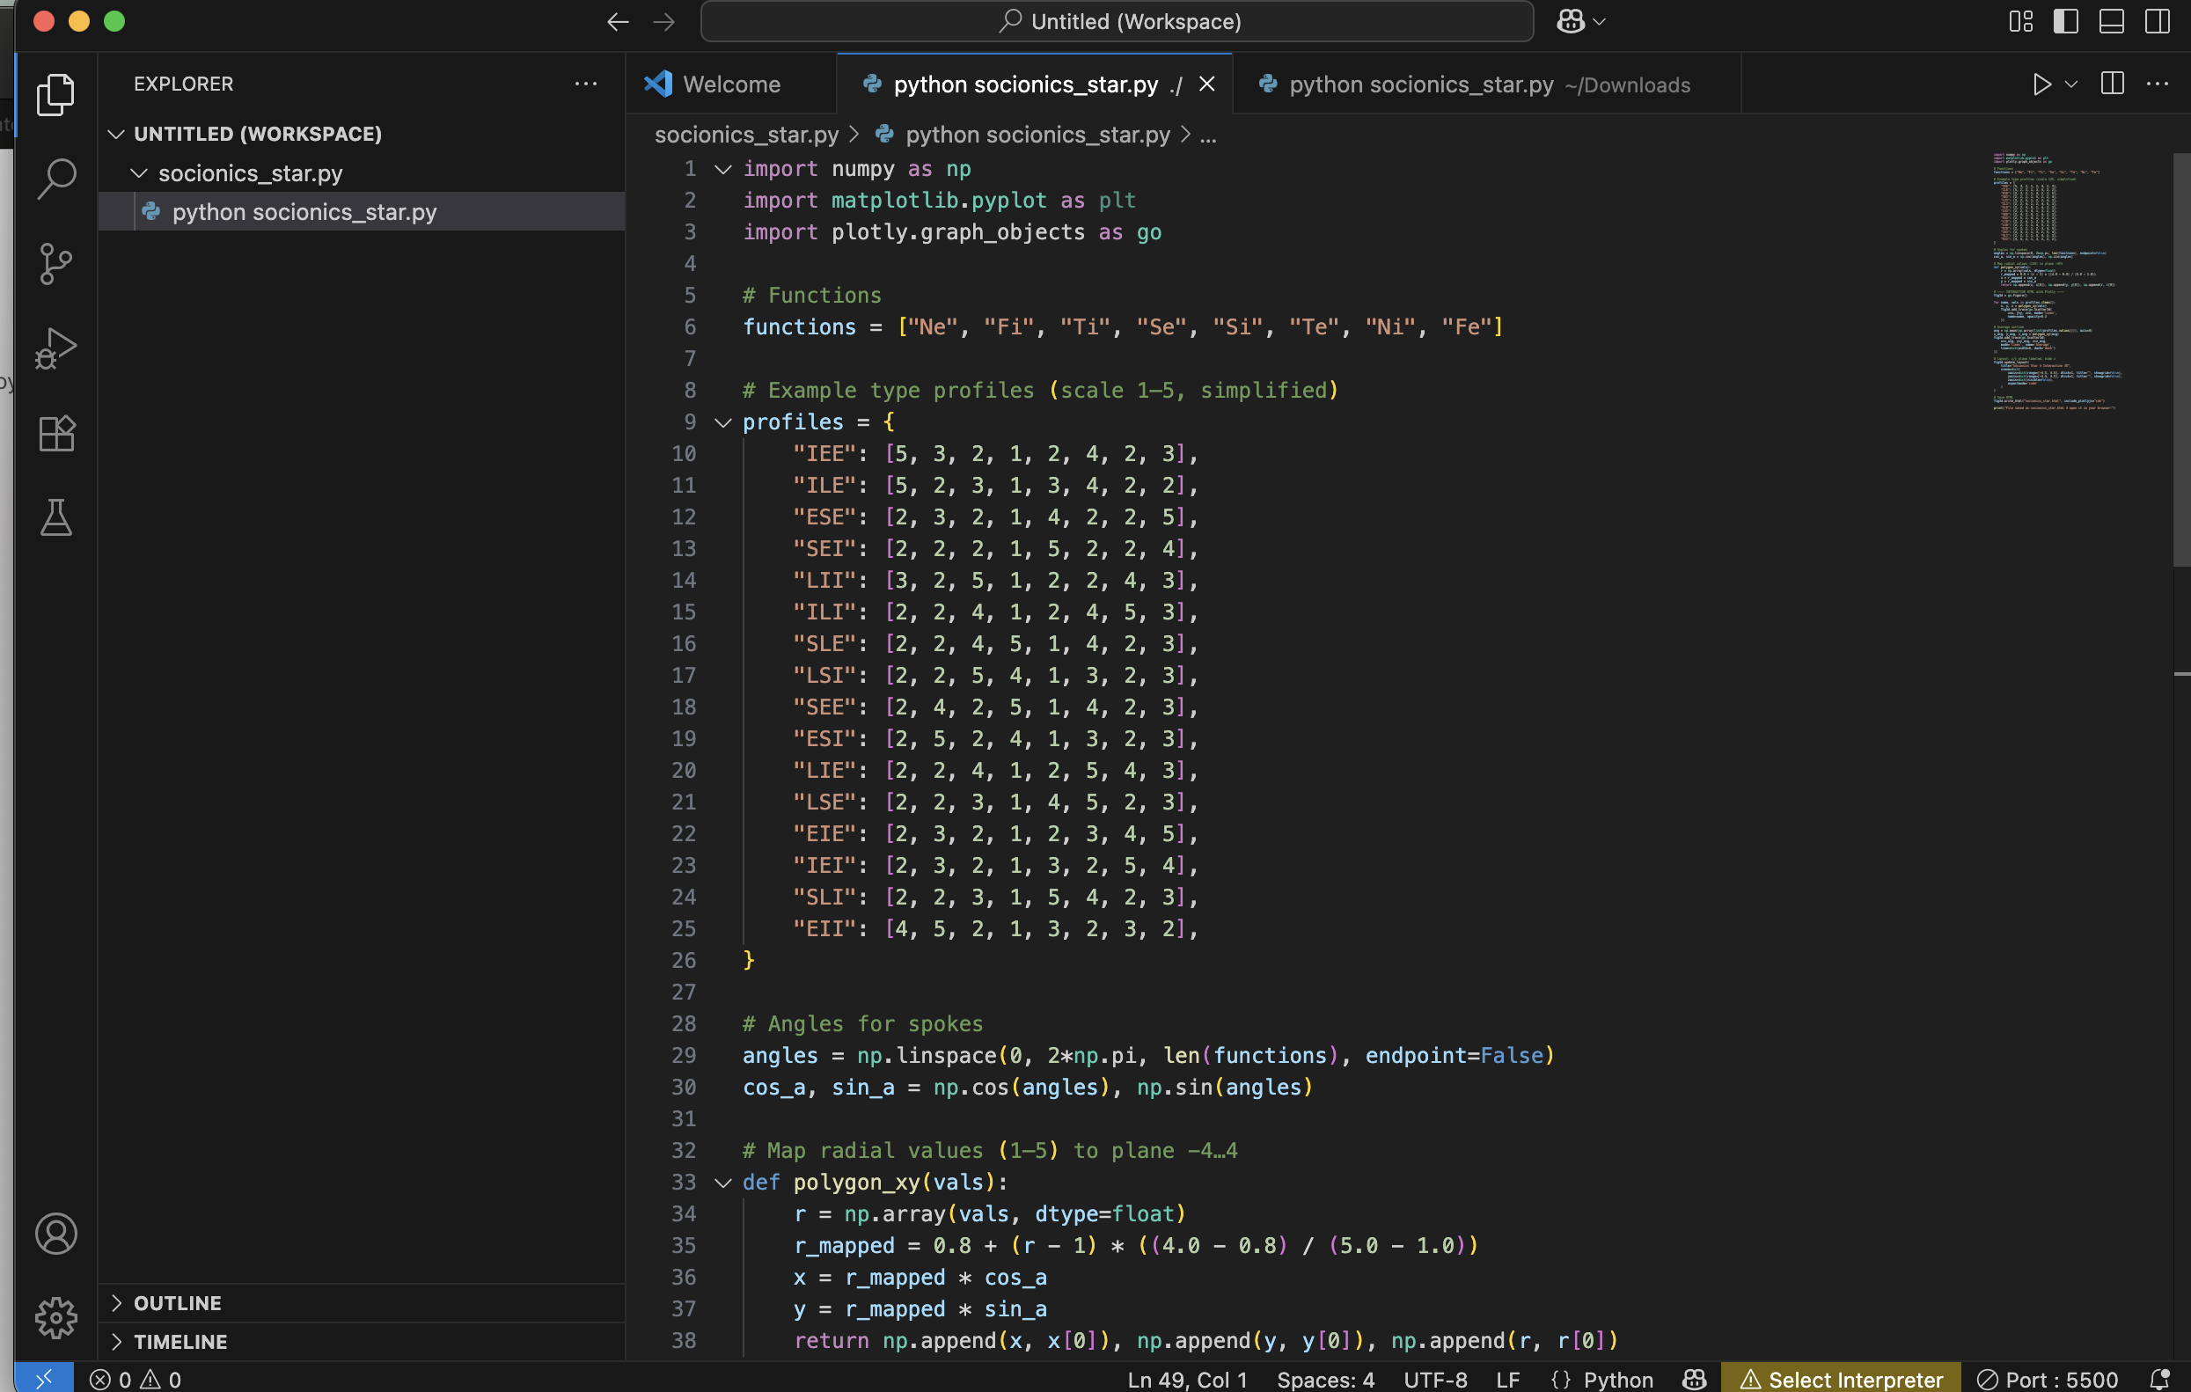Toggle the primary side bar
The height and width of the screenshot is (1392, 2191).
tap(2066, 22)
